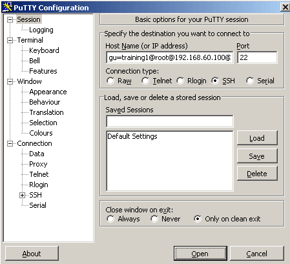Select Default Settings in saved sessions list
The height and width of the screenshot is (264, 290).
[x=132, y=136]
